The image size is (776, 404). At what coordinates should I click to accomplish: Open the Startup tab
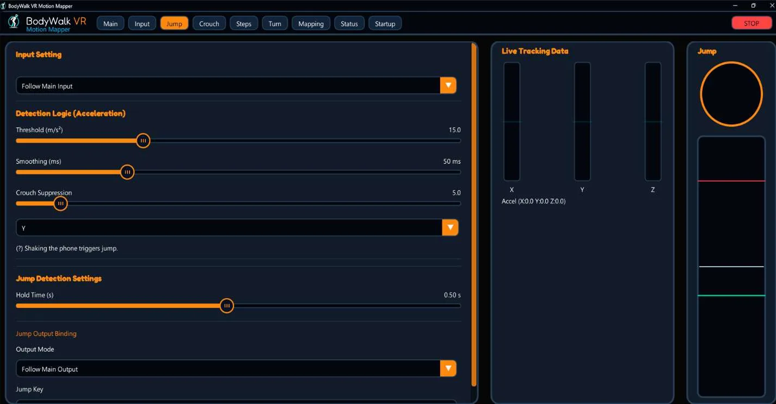385,23
